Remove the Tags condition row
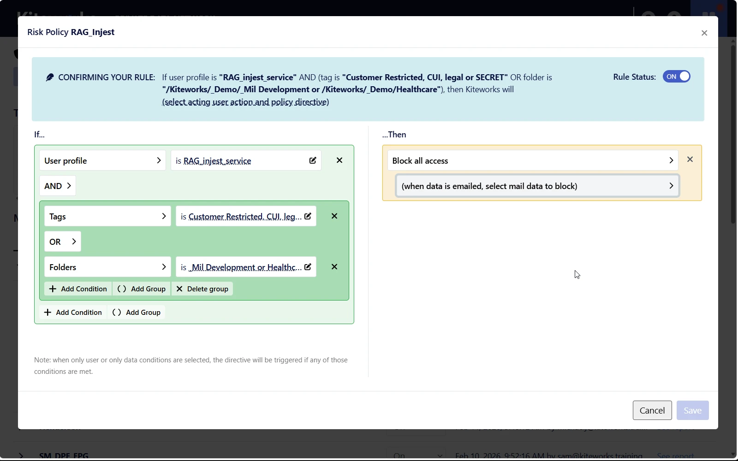The height and width of the screenshot is (461, 738). 334,216
